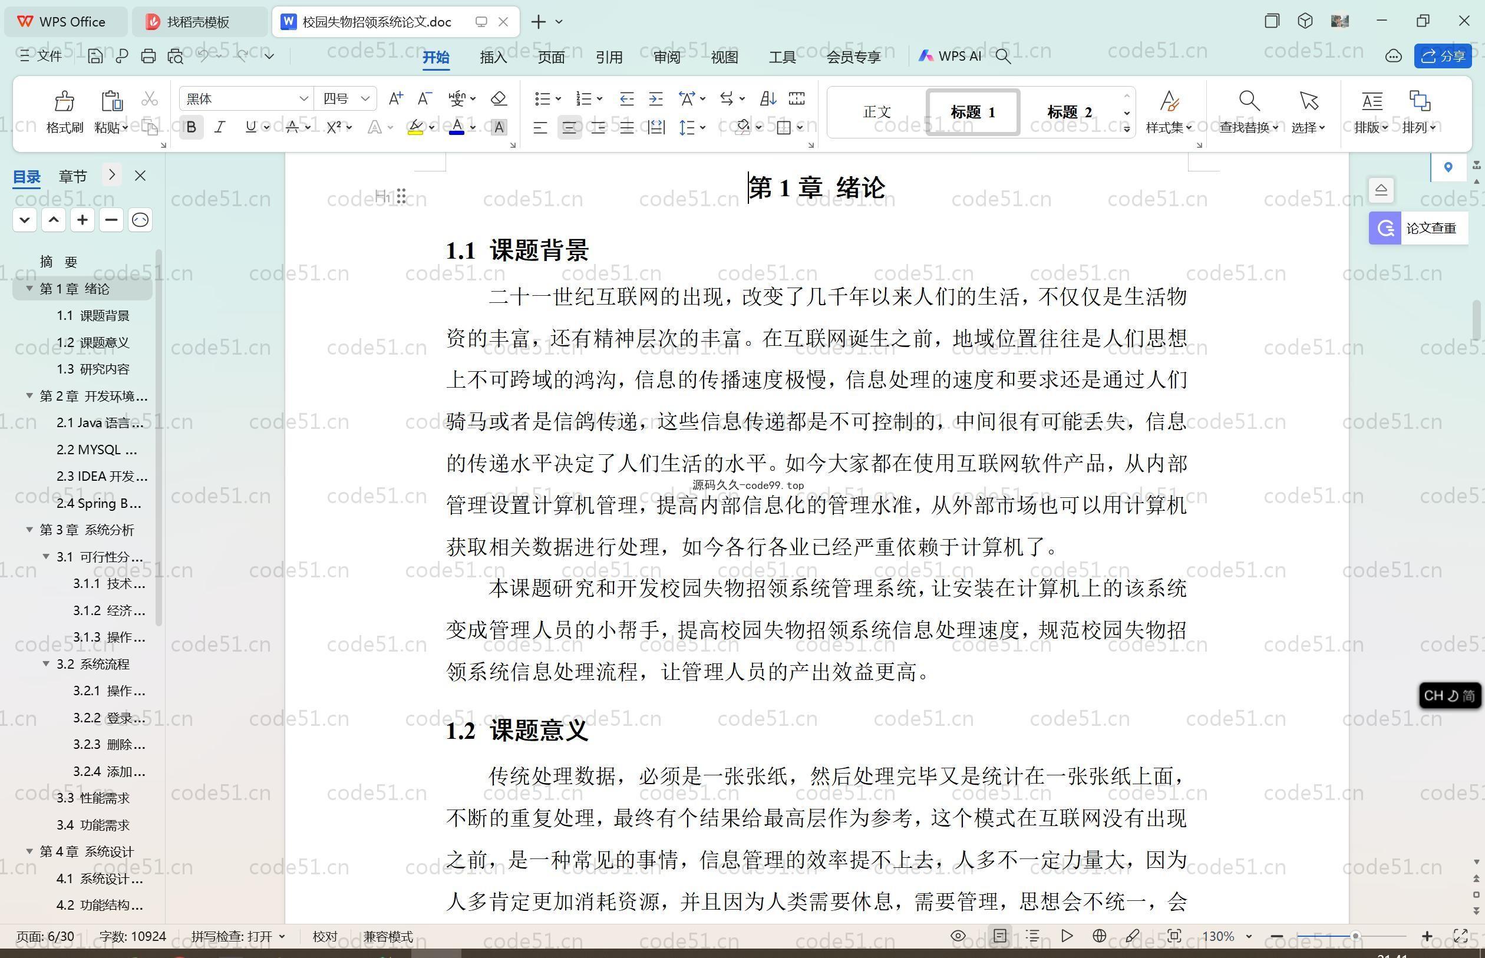Decrease font size with A- icon
The width and height of the screenshot is (1485, 958).
tap(424, 98)
